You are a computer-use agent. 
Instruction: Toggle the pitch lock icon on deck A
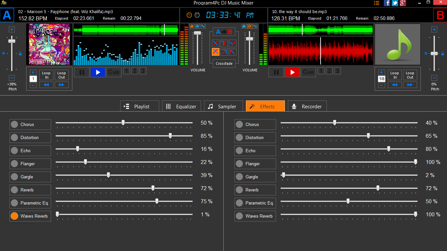pyautogui.click(x=20, y=54)
